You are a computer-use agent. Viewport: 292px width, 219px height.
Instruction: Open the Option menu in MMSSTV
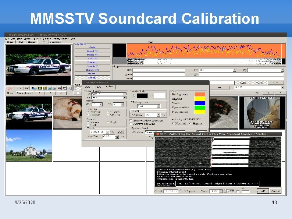click(27, 39)
